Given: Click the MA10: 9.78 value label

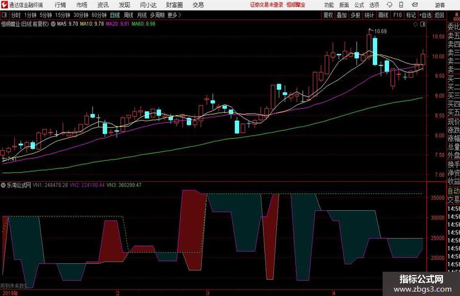Looking at the screenshot, I should tap(92, 24).
